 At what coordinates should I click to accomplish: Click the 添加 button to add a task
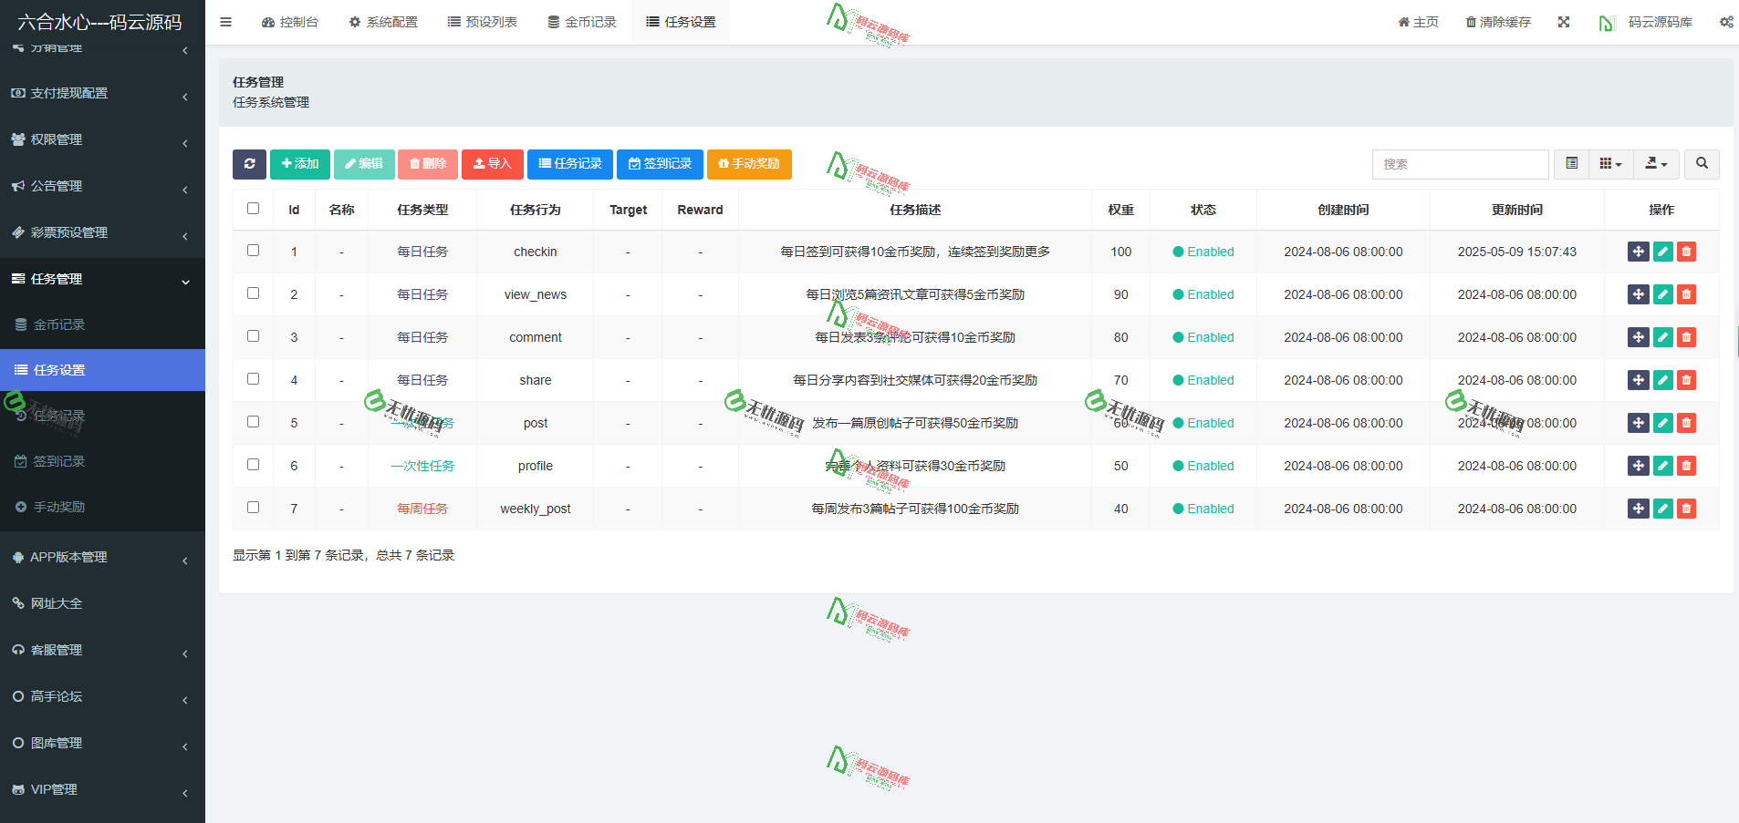299,164
